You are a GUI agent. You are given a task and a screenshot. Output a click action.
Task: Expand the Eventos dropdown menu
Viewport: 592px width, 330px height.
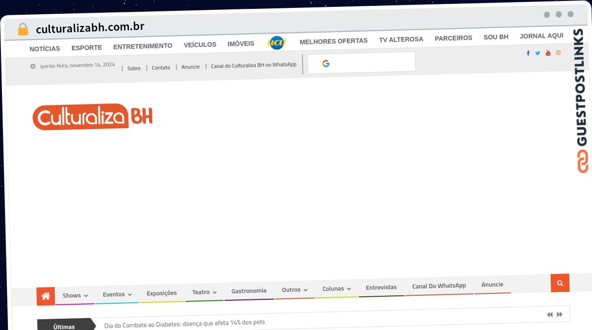tap(117, 295)
